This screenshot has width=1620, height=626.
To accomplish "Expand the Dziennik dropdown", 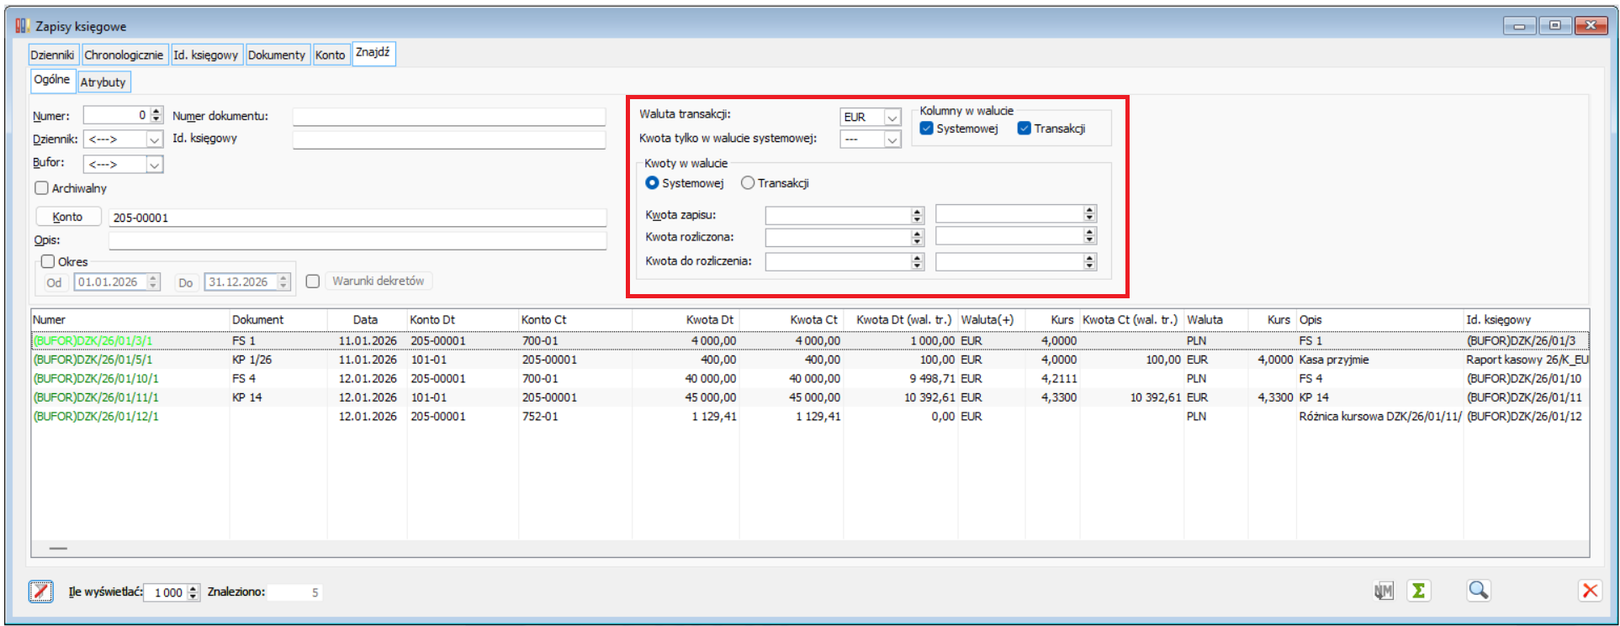I will [154, 139].
